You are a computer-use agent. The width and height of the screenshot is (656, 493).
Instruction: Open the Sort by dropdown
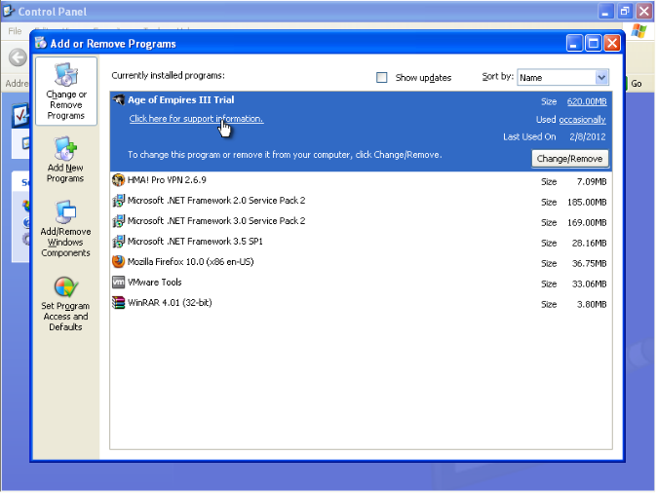pyautogui.click(x=562, y=77)
